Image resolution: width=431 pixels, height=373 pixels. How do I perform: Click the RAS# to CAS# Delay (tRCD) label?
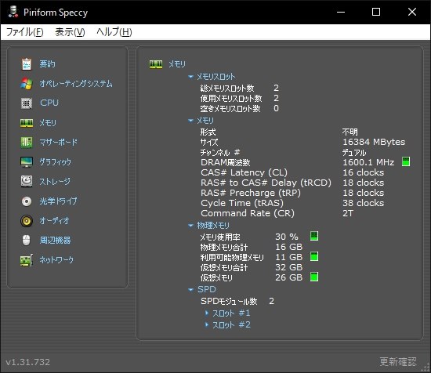tap(266, 183)
